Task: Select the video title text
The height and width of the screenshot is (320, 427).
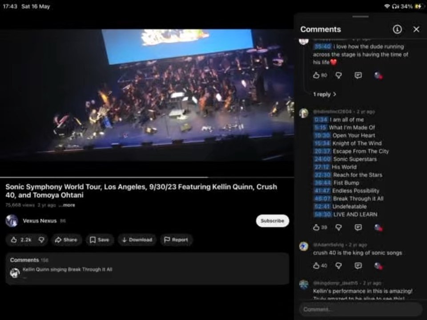Action: pos(141,191)
